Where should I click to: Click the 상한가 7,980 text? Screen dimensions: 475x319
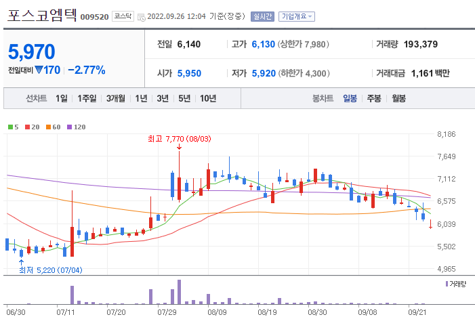point(304,45)
